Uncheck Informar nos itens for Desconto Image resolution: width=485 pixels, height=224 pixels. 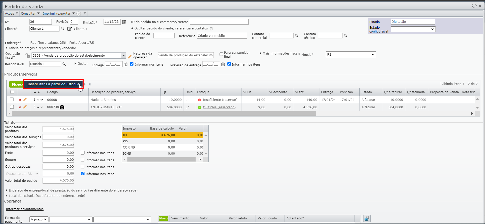(x=83, y=174)
